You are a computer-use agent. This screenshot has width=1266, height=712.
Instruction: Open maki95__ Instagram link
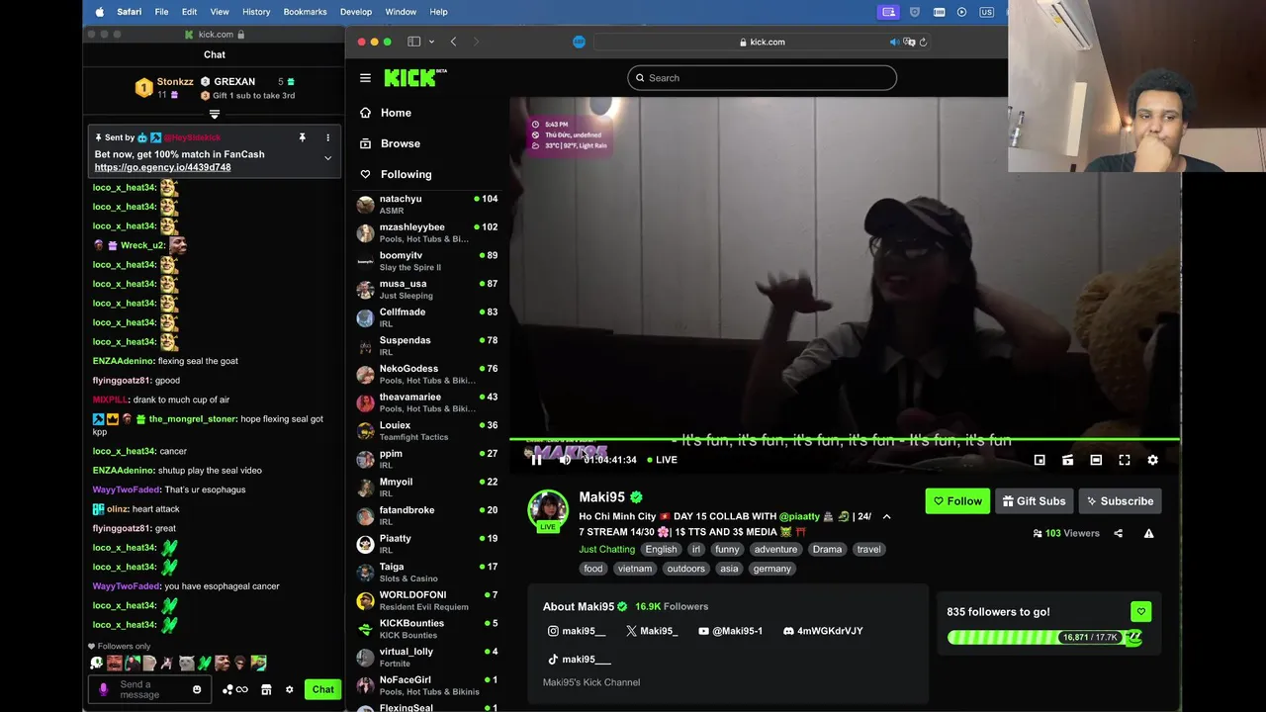coord(577,631)
